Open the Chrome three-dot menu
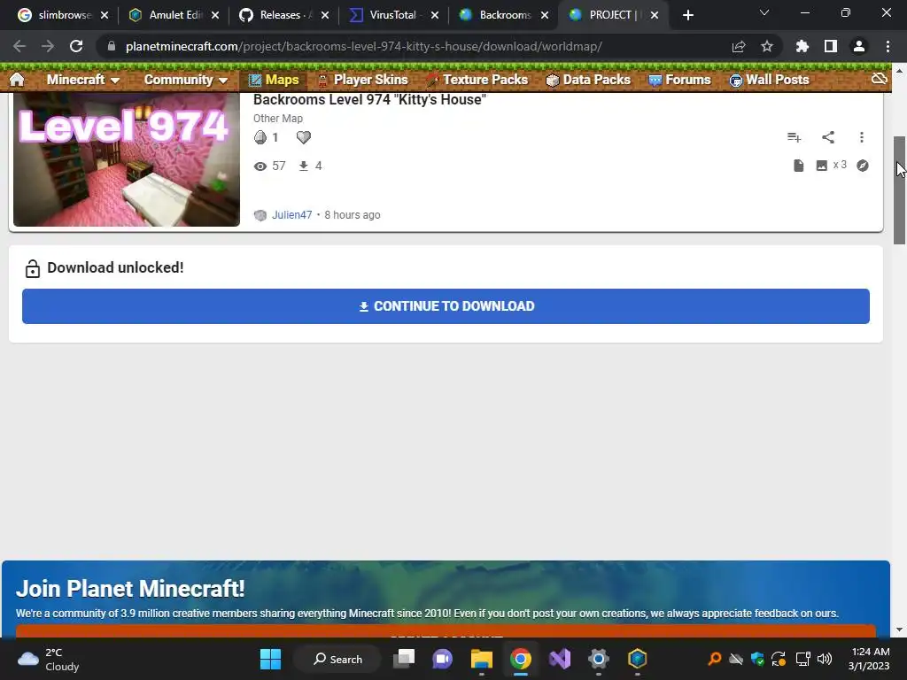Screen dimensions: 907x680 pos(888,46)
